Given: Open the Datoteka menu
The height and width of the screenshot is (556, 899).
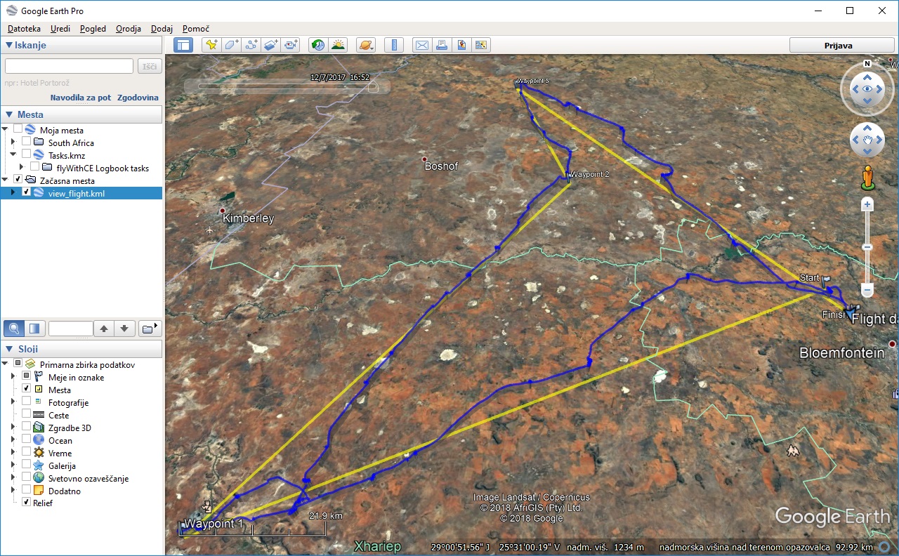Looking at the screenshot, I should (x=24, y=29).
